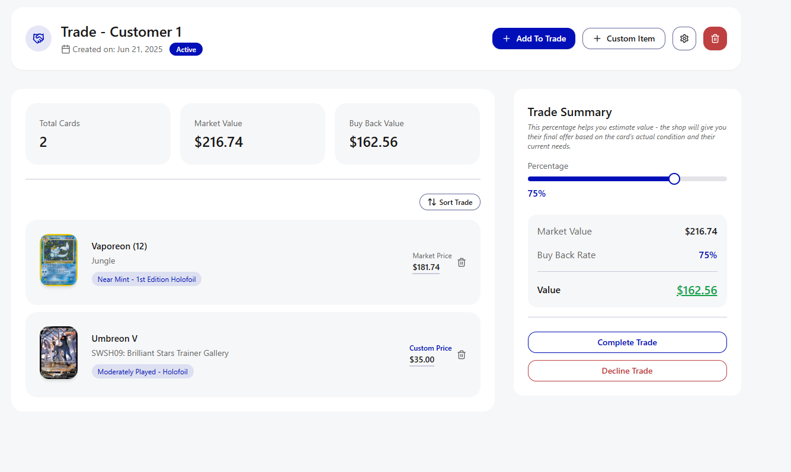This screenshot has width=791, height=472.
Task: Click the top Market Value $216.74 figure
Action: pyautogui.click(x=219, y=142)
